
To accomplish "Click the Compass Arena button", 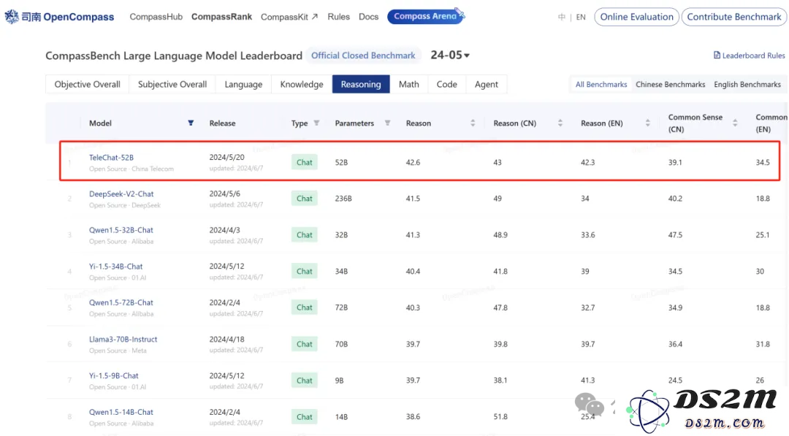I will pos(425,16).
